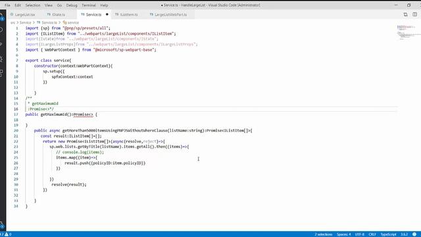Click line number 20 in the gutter
Image resolution: width=421 pixels, height=237 pixels.
[x=16, y=130]
